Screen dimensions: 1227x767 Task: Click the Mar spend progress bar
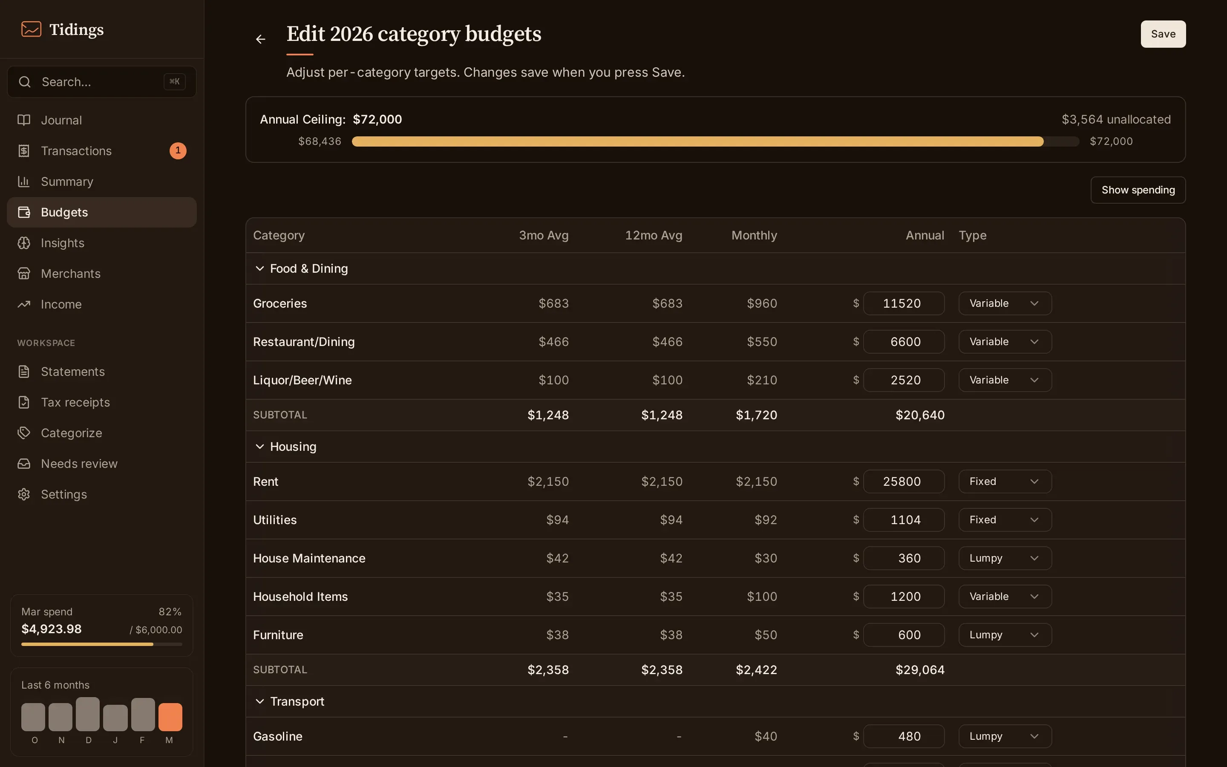101,644
